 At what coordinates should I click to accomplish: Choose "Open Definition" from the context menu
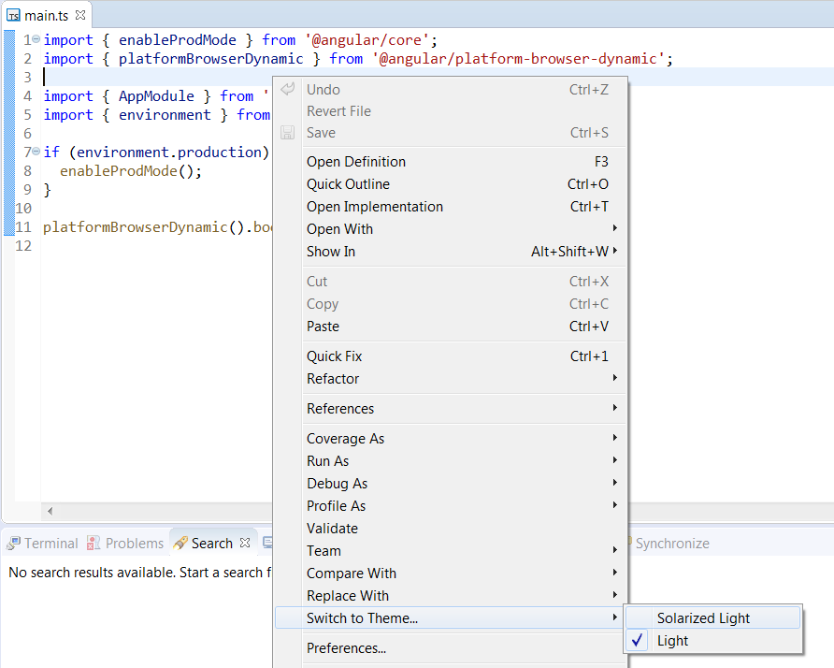tap(356, 161)
